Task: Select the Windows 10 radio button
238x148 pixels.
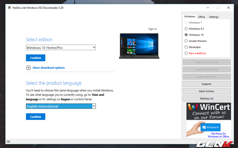Action: (186, 35)
